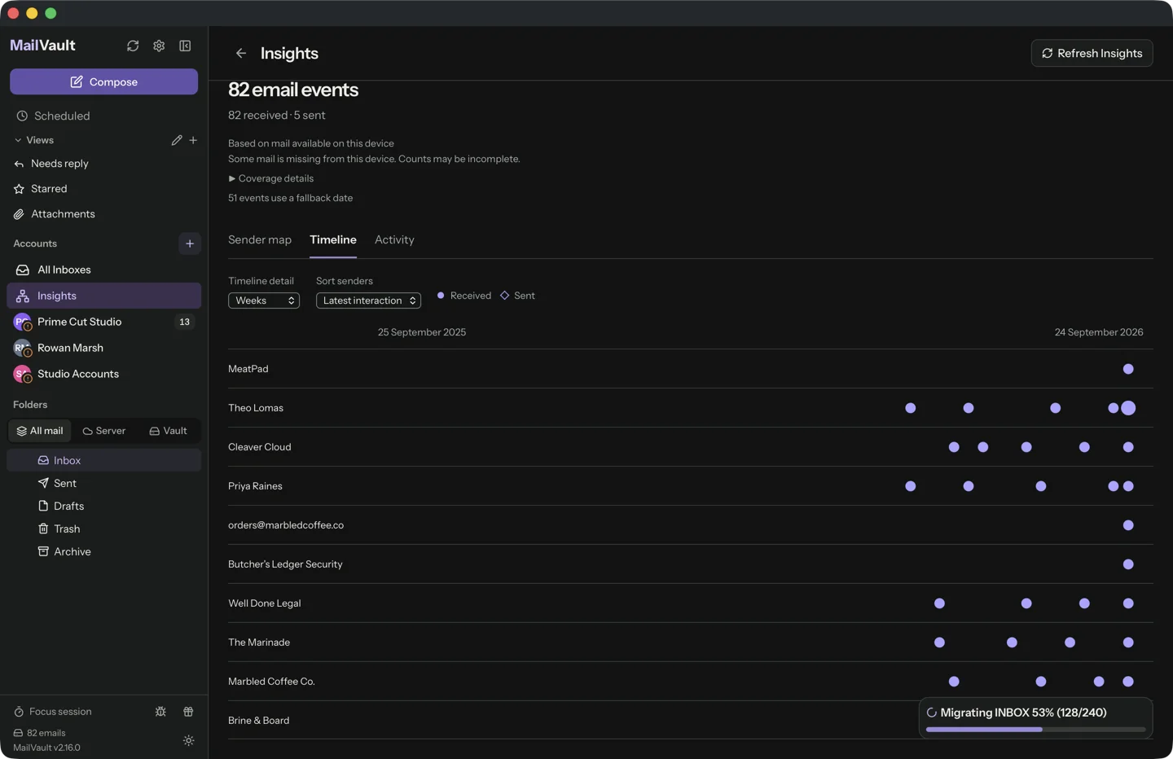The width and height of the screenshot is (1173, 759).
Task: Click the Compose button
Action: (103, 81)
